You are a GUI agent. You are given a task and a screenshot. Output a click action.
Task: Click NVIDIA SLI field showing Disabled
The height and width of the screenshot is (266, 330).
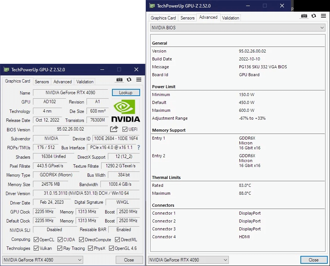55,230
